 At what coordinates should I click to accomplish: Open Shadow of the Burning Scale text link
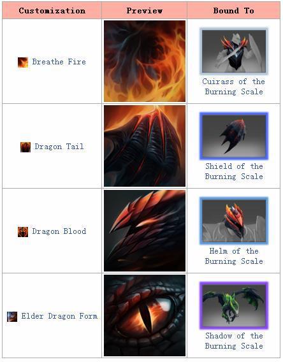[234, 341]
